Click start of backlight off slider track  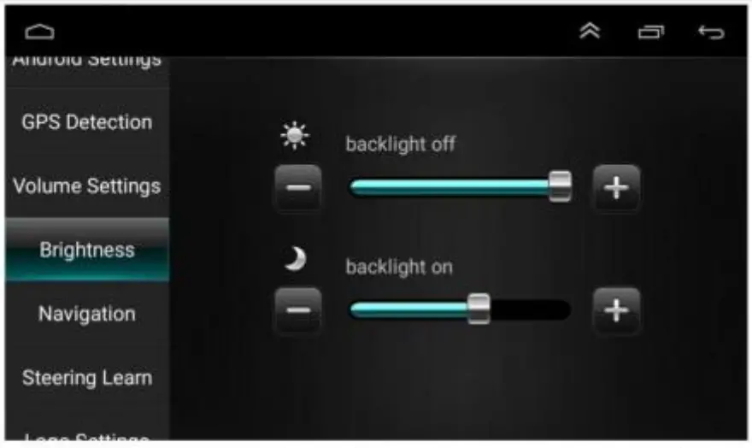(355, 187)
